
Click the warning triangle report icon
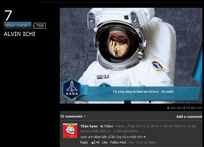point(168,108)
